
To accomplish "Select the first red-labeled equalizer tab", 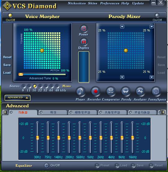I will click(x=23, y=112).
